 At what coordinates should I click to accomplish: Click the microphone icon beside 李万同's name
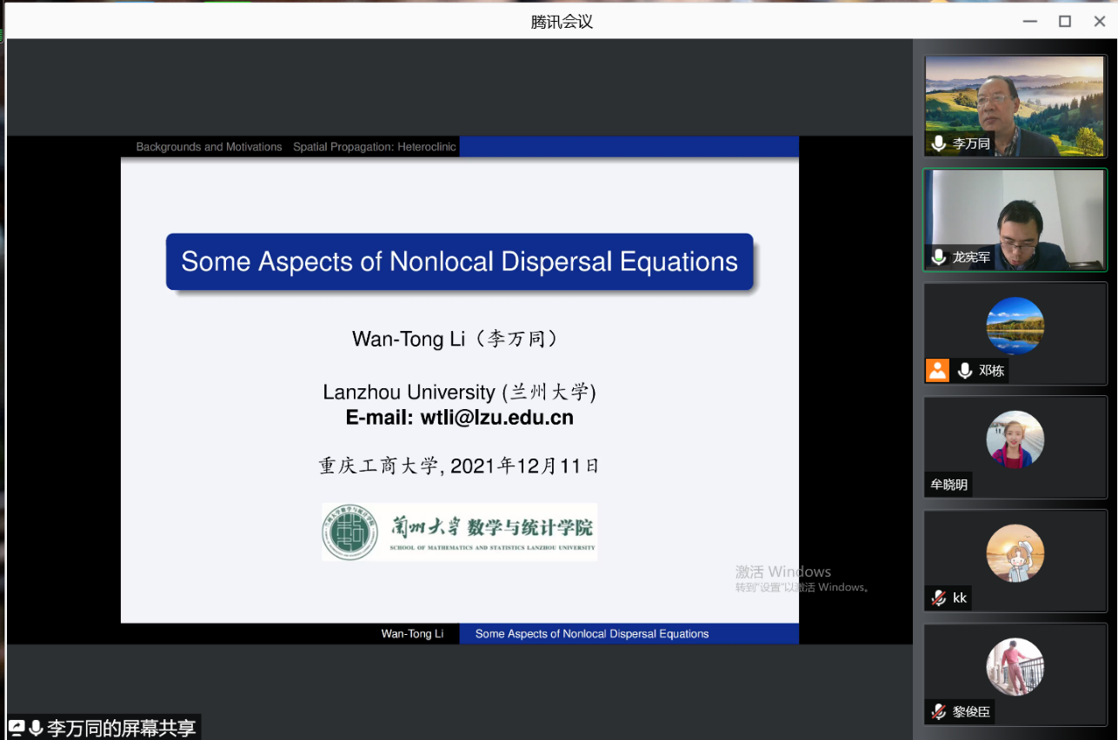[x=938, y=143]
